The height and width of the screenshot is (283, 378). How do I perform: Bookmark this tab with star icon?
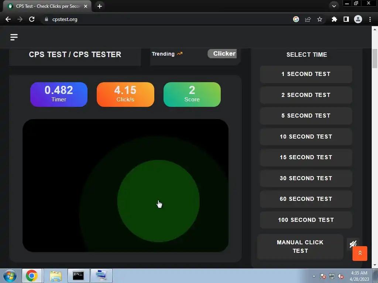[320, 19]
